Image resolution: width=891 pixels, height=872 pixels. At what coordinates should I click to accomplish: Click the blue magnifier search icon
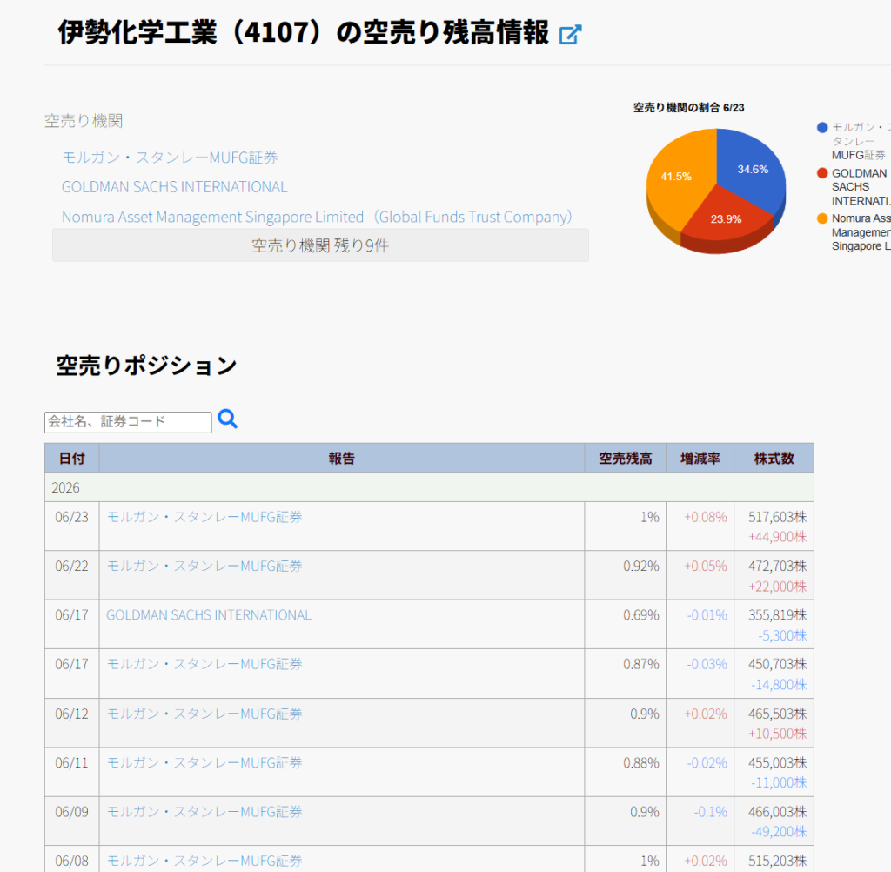tap(227, 419)
